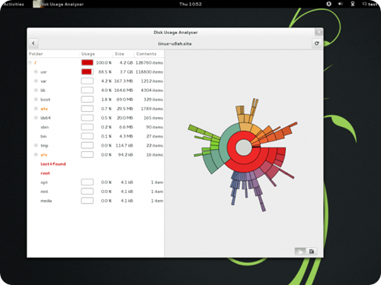Go back using the header back arrow
Screen dimensions: 381x285
pyautogui.click(x=34, y=43)
